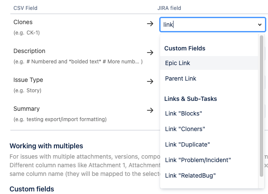This screenshot has height=194, width=268.
Task: Click the arrow icon beside Description
Action: coord(150,53)
